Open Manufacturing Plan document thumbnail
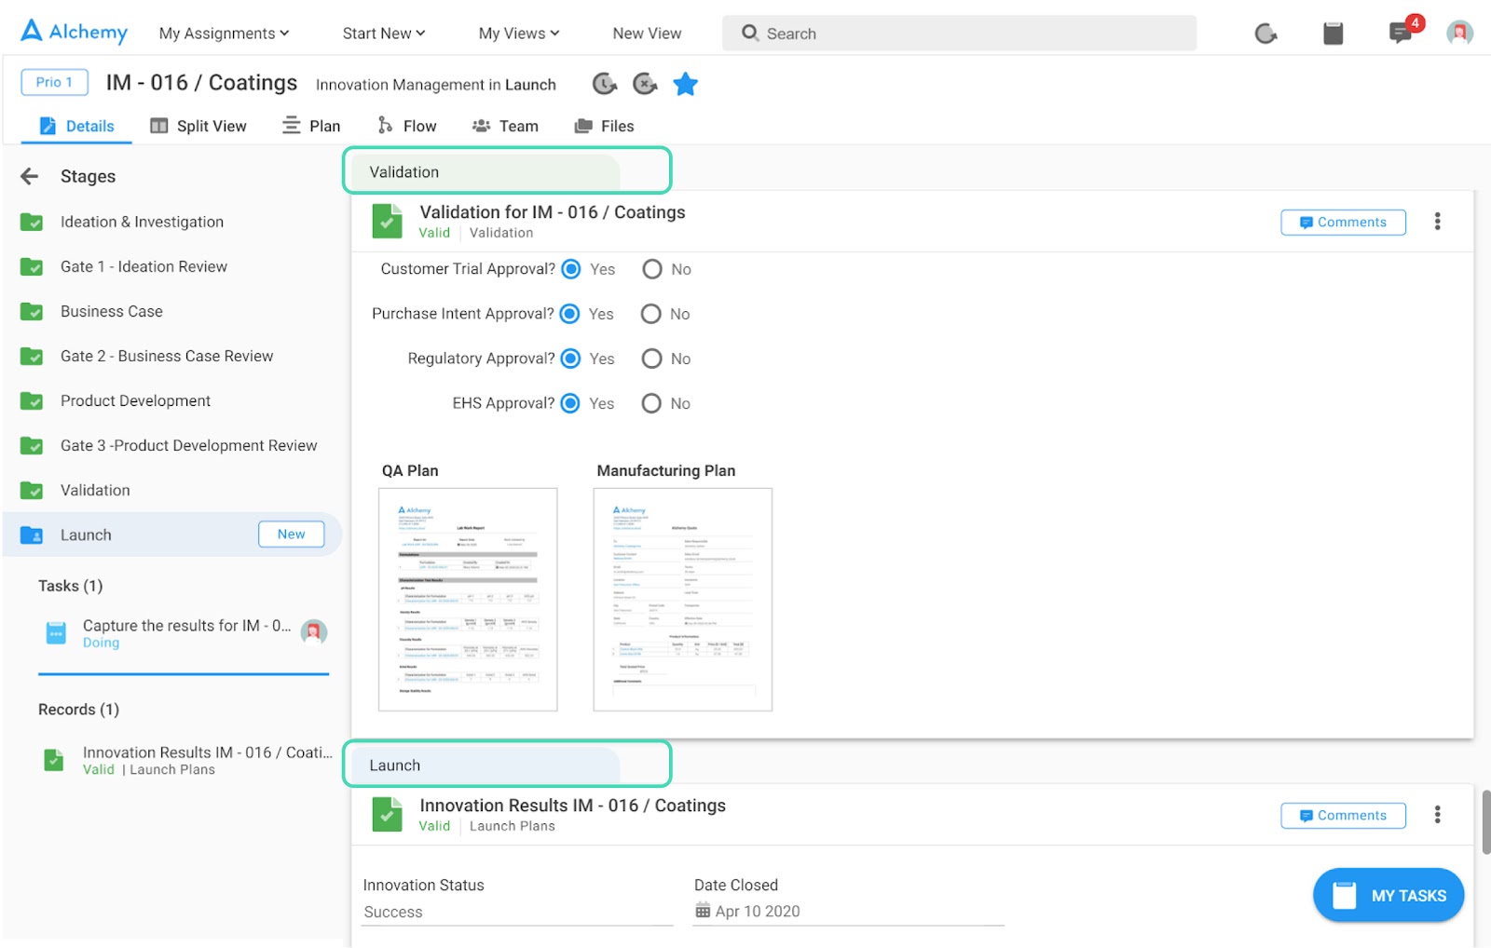 (x=683, y=600)
